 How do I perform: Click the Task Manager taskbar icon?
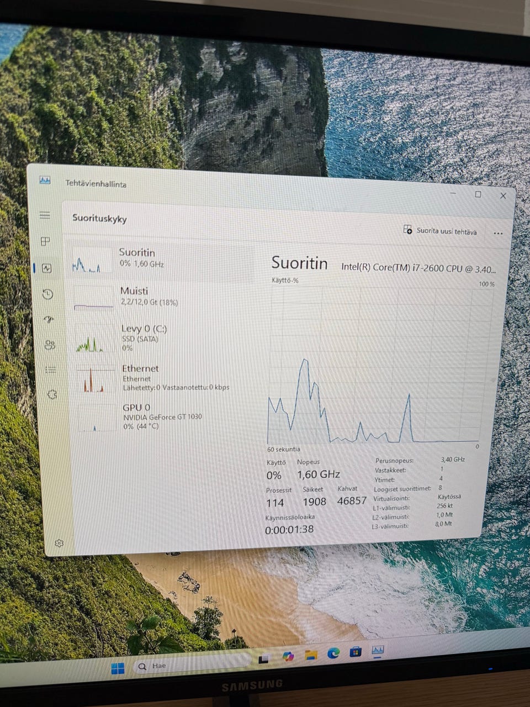378,650
